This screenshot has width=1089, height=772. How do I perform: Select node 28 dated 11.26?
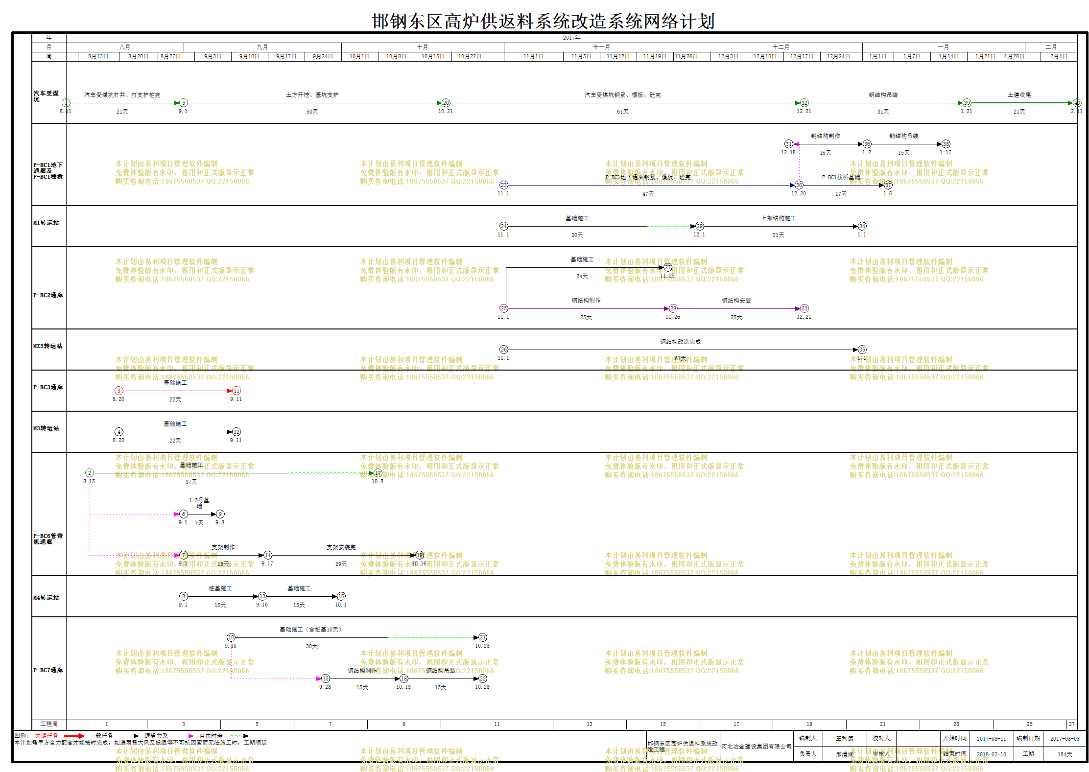coord(673,308)
